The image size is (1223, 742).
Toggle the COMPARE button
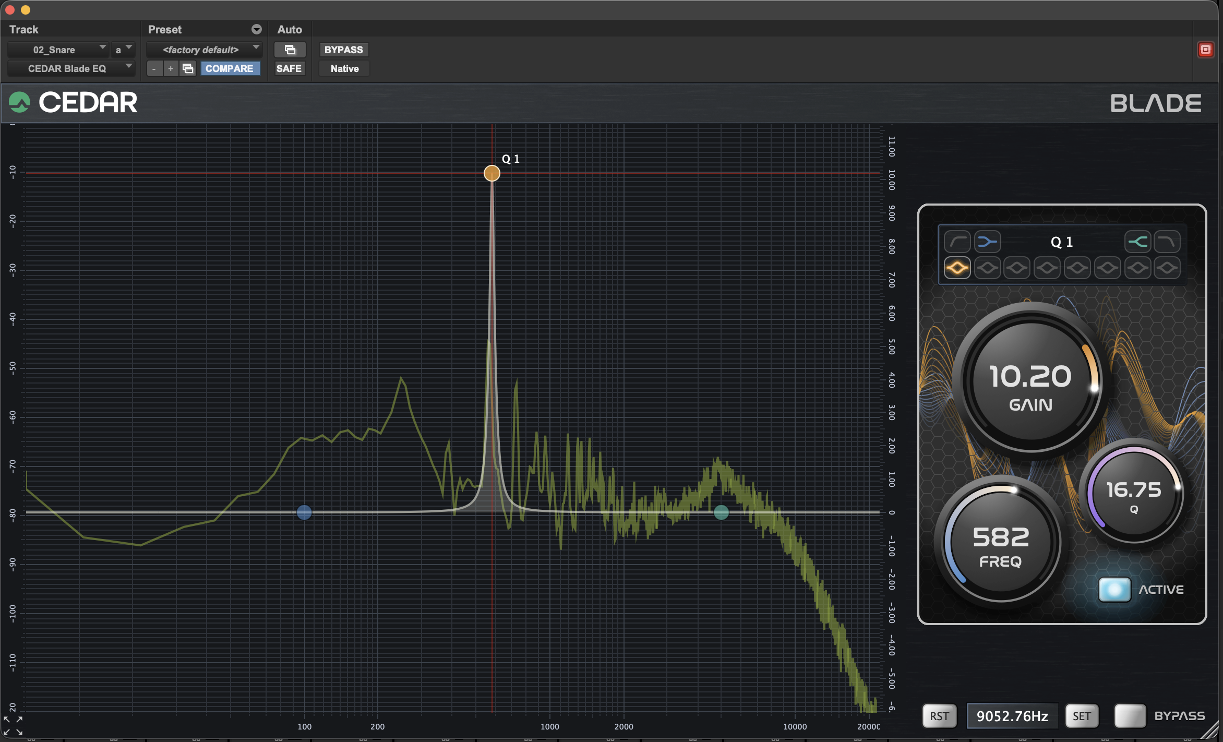pos(230,68)
